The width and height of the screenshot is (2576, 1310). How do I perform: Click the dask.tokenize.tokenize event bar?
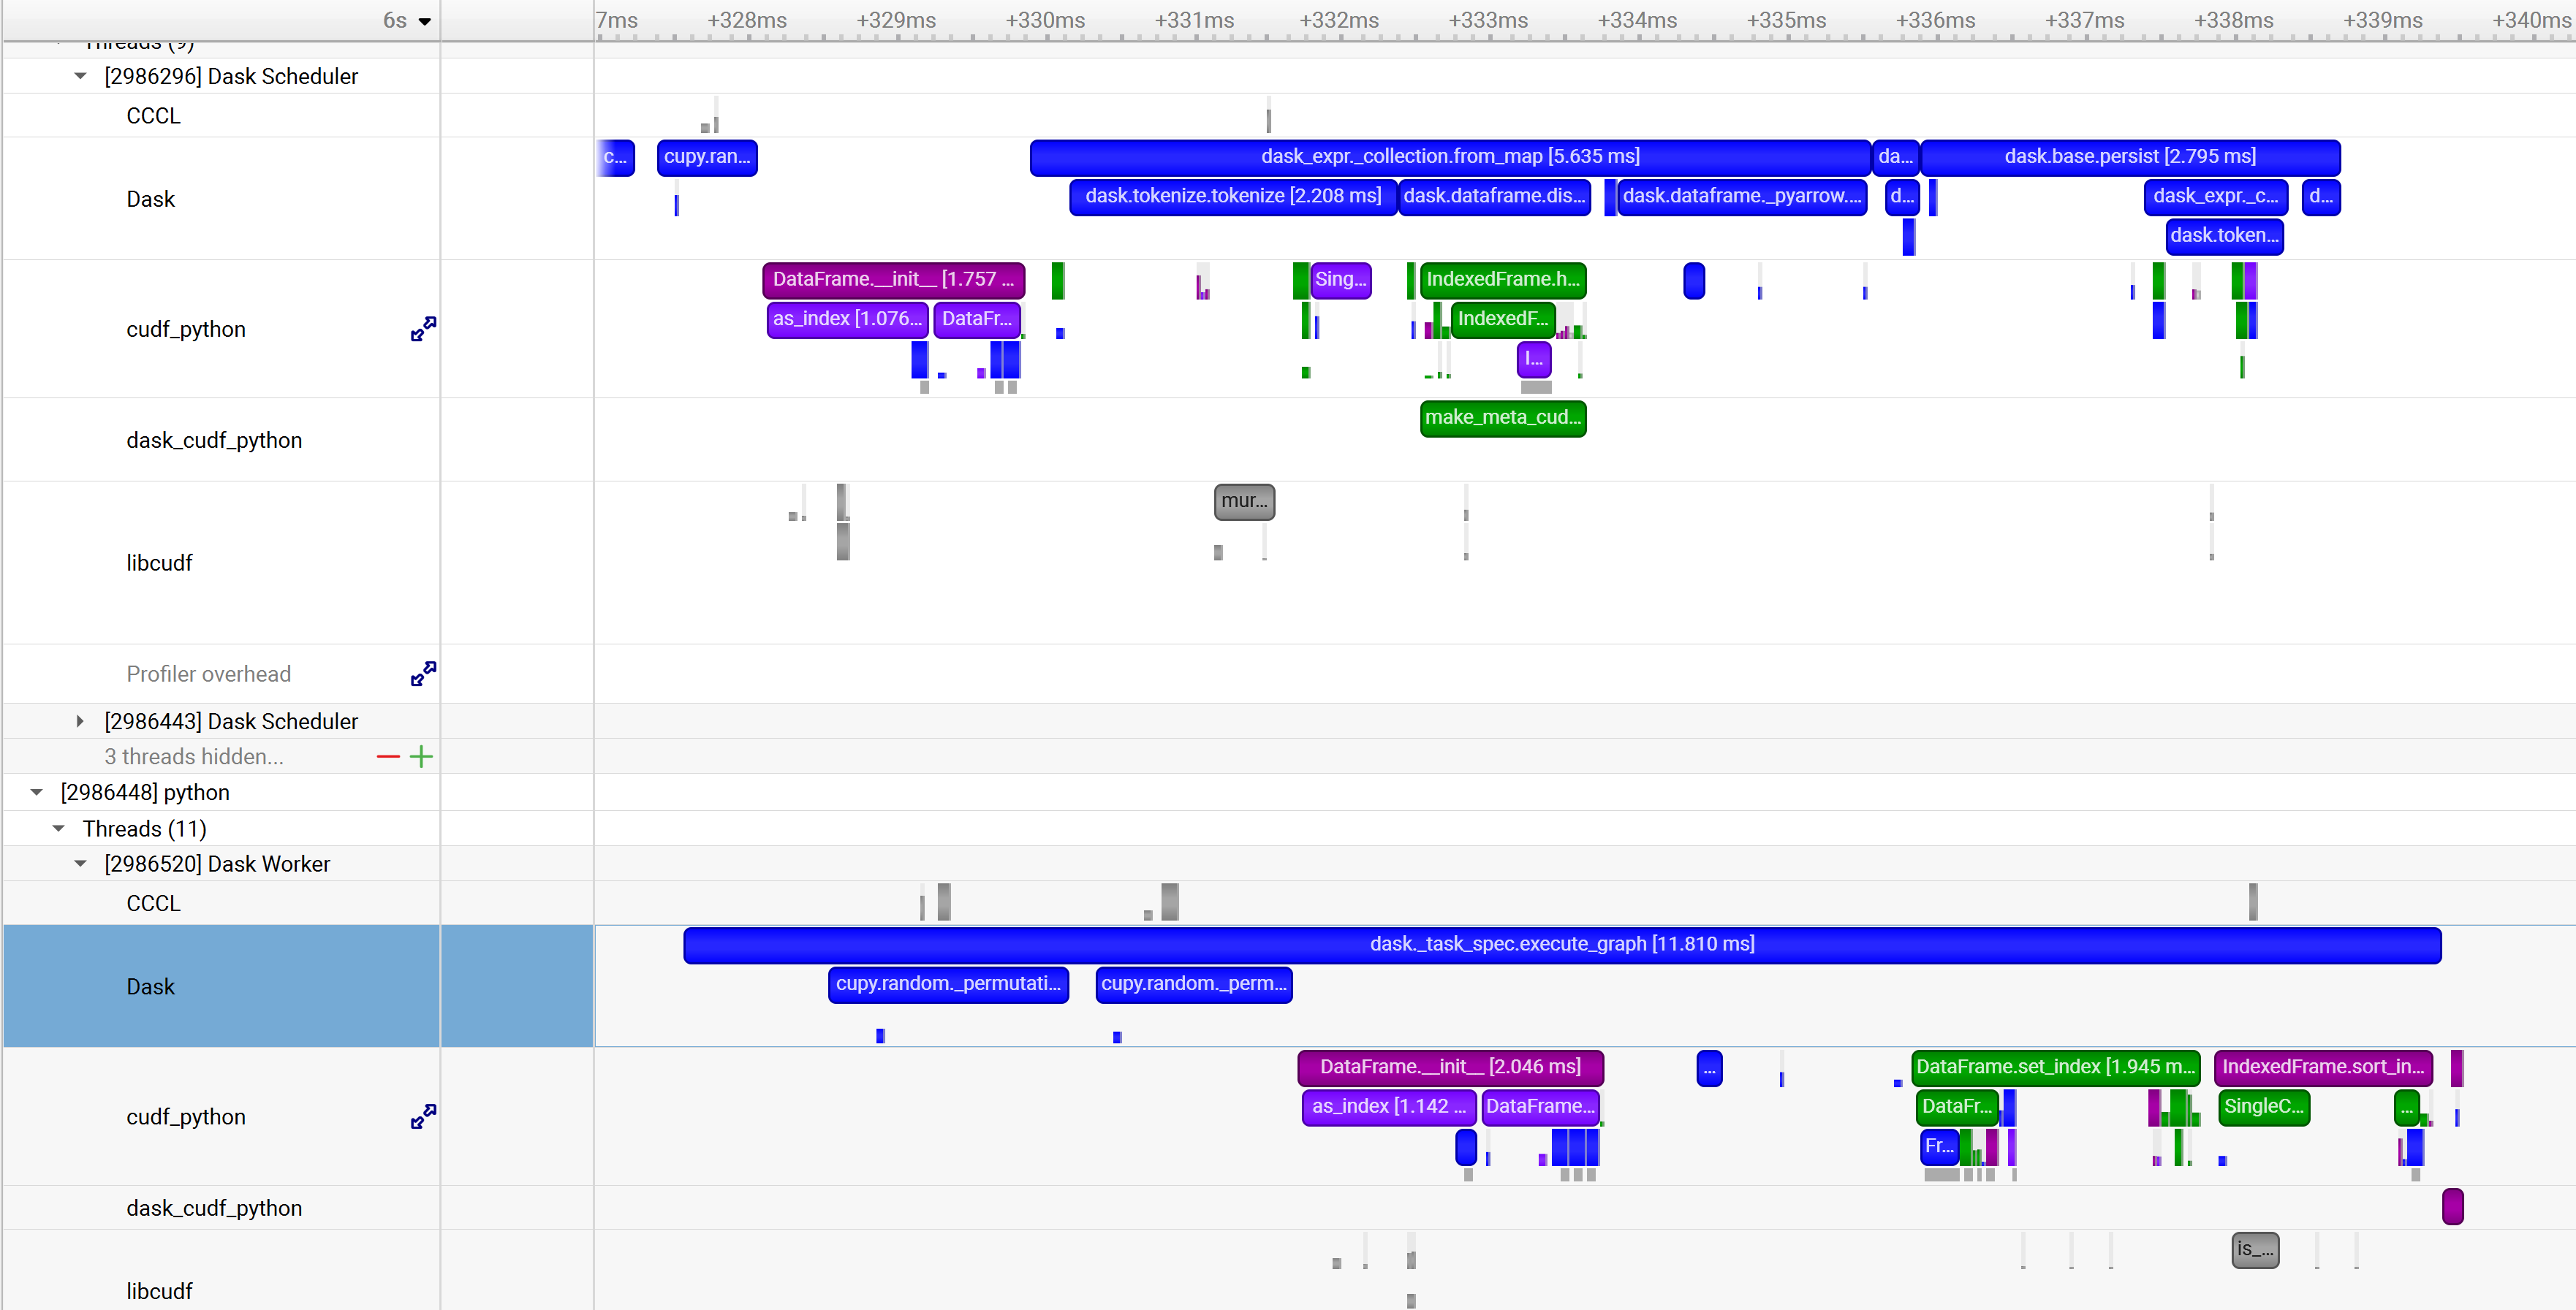pyautogui.click(x=1232, y=197)
